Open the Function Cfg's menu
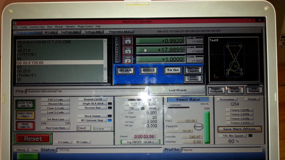The height and width of the screenshot is (160, 285). pos(37,27)
